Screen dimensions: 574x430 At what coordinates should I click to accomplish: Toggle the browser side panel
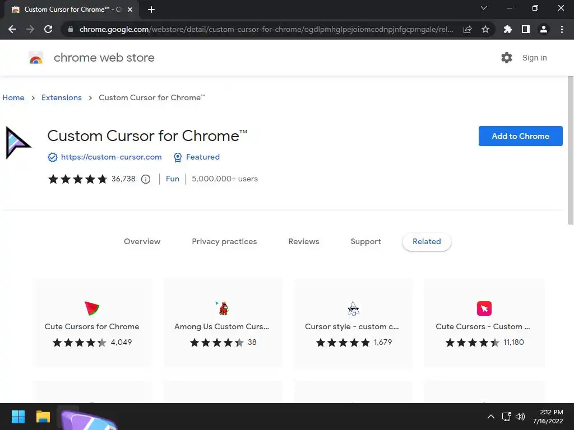click(x=526, y=29)
